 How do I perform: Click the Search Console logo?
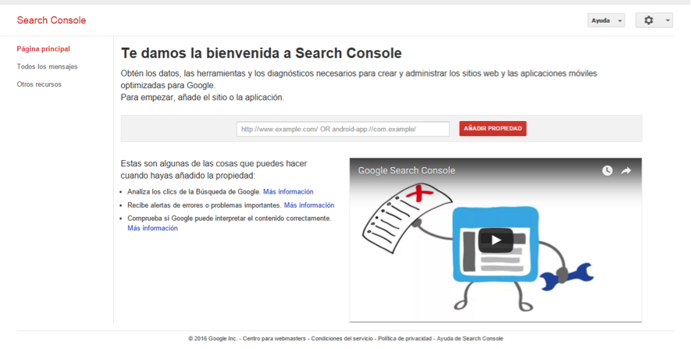pyautogui.click(x=52, y=20)
